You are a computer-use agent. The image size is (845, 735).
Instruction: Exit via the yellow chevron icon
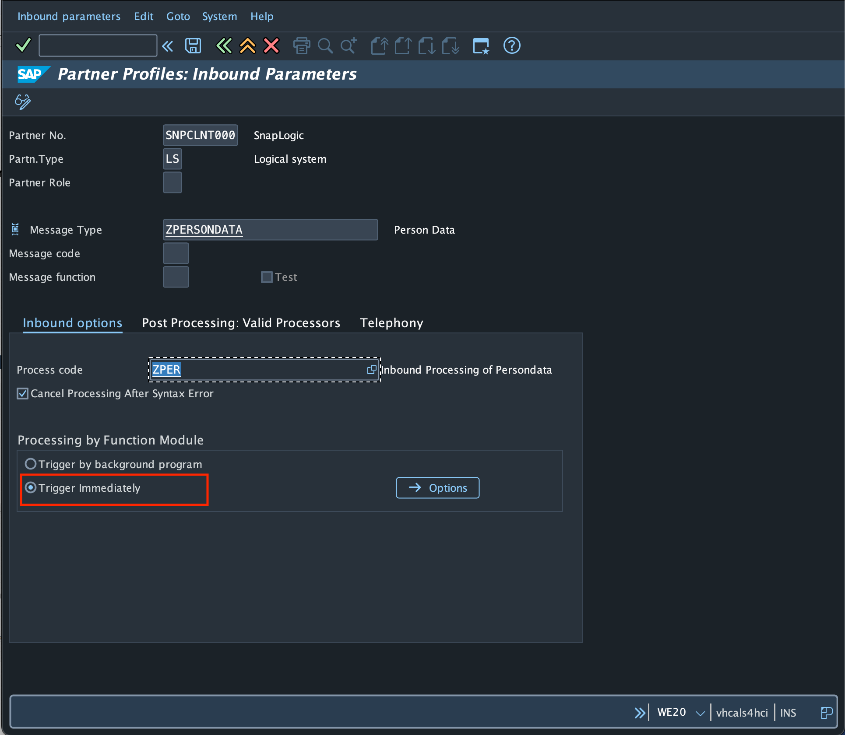(247, 45)
